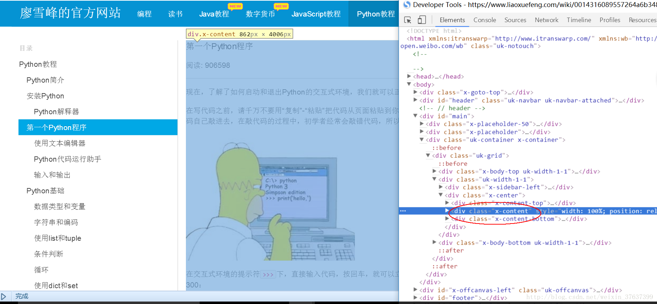This screenshot has height=304, width=657.
Task: Open the 数据类型和变量 chapter
Action: pos(60,207)
